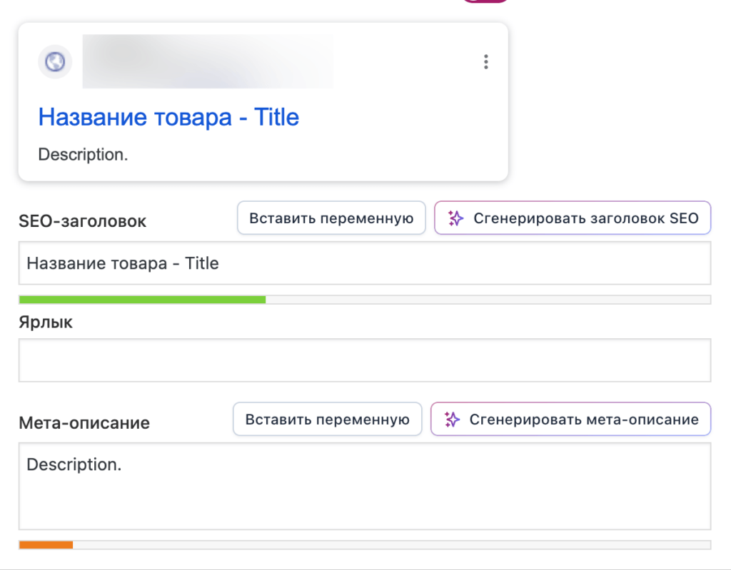
Task: Focus the empty Ярлык field
Action: click(365, 360)
